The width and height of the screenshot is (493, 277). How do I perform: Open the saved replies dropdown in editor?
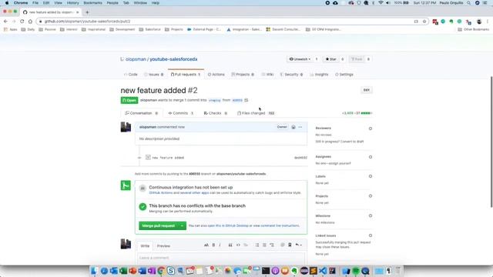coord(298,245)
